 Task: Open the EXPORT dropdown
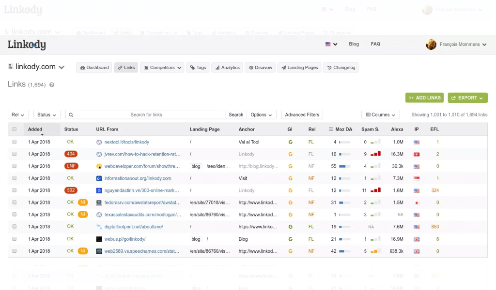467,98
